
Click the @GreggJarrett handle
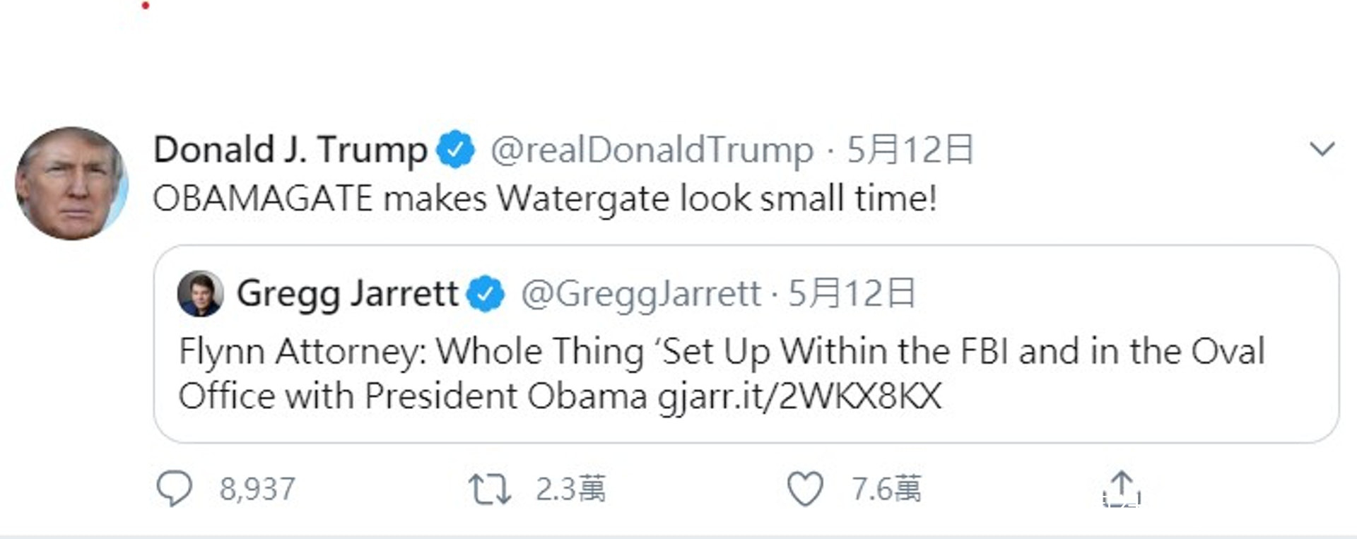[x=641, y=294]
